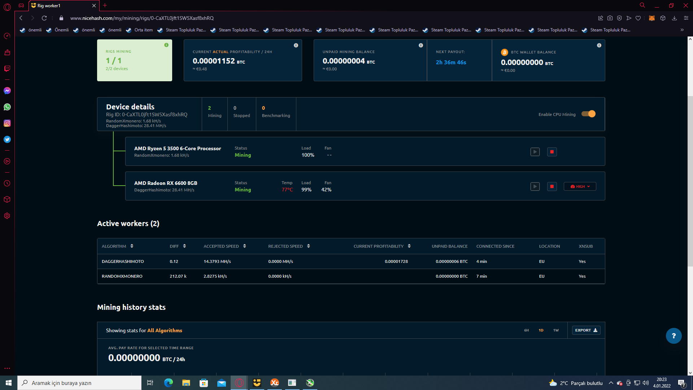The width and height of the screenshot is (693, 390).
Task: Export mining history stats
Action: pyautogui.click(x=586, y=330)
